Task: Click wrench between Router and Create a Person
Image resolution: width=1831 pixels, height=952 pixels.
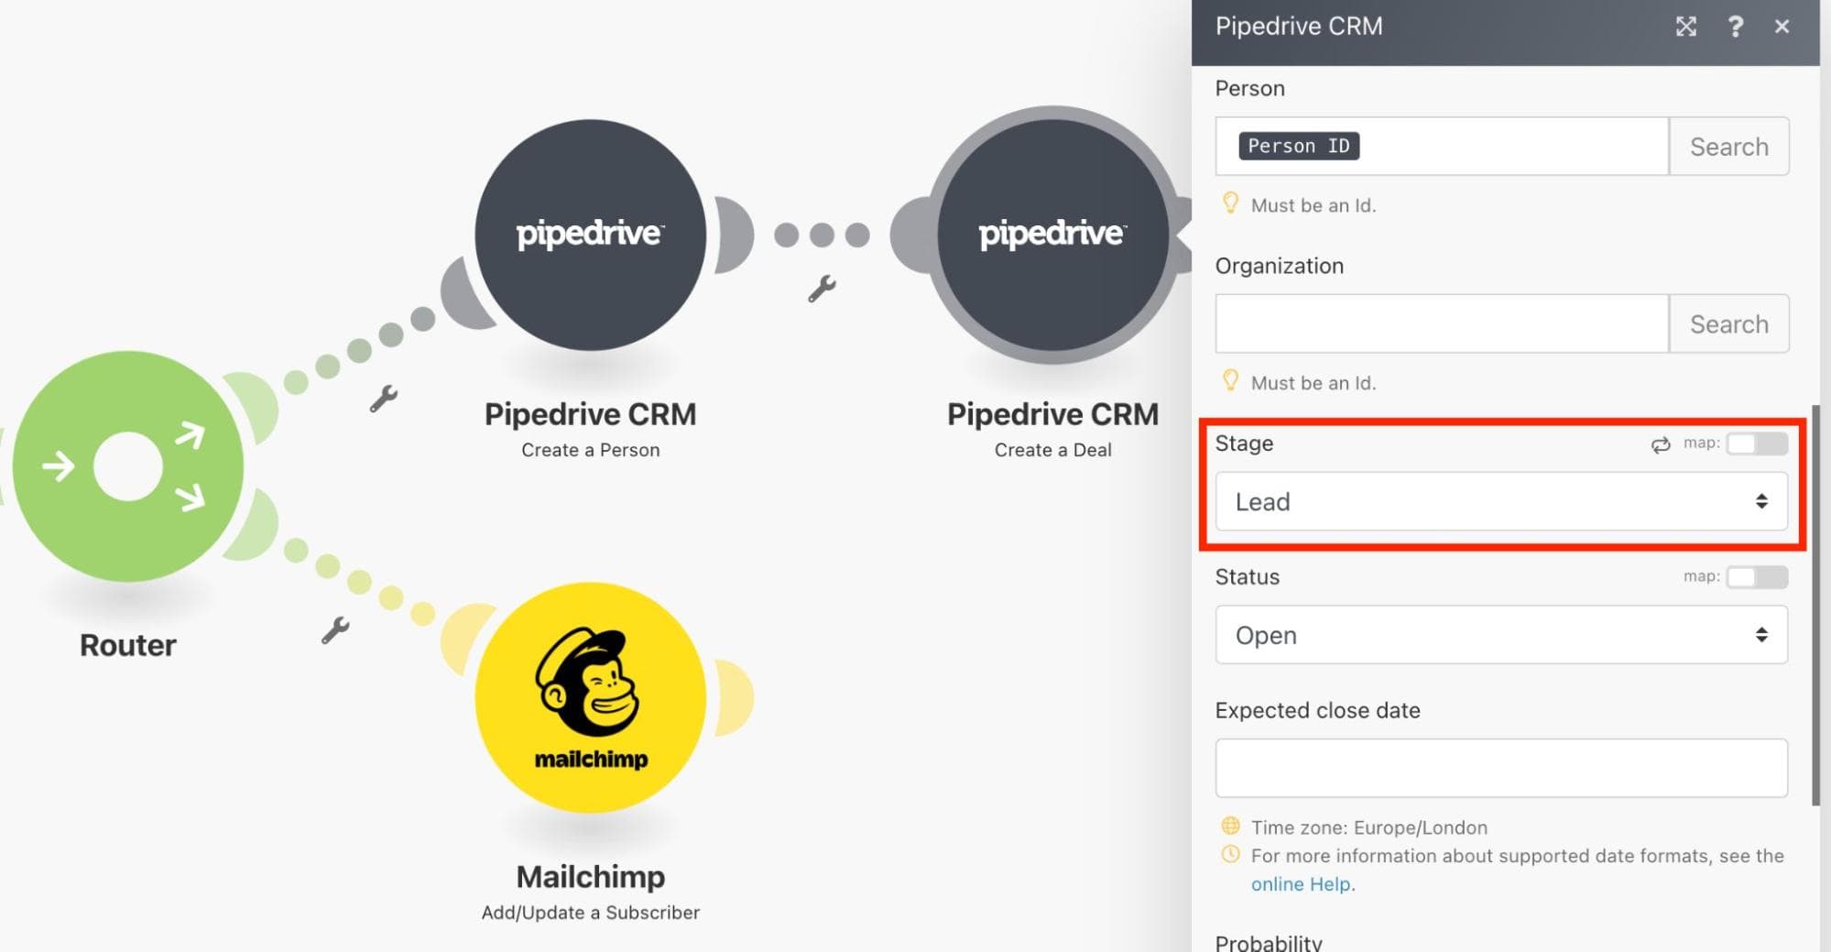Action: coord(384,399)
